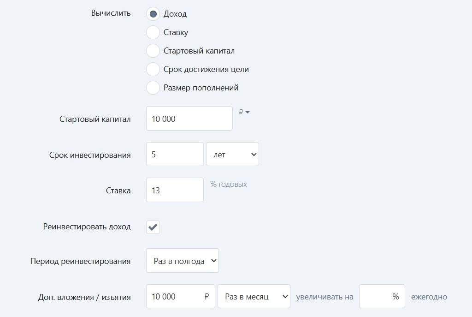Image resolution: width=472 pixels, height=317 pixels.
Task: Click the Доход option label text
Action: click(x=175, y=14)
